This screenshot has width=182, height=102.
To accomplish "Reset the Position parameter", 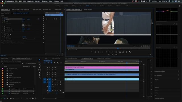I will (44, 19).
